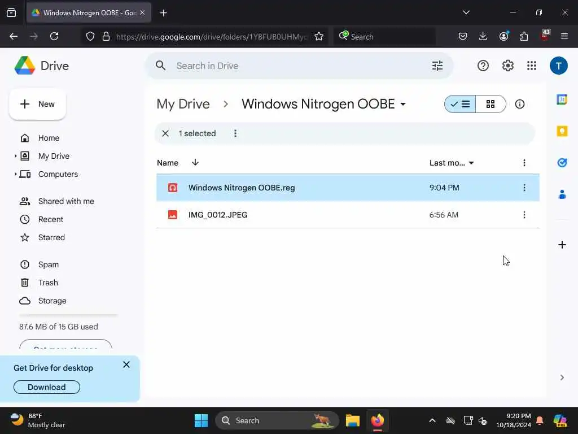Go back to previous page
The height and width of the screenshot is (434, 578).
pos(14,36)
